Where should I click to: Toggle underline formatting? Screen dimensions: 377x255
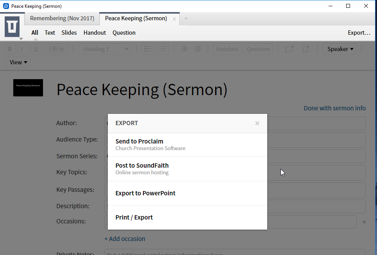36,49
